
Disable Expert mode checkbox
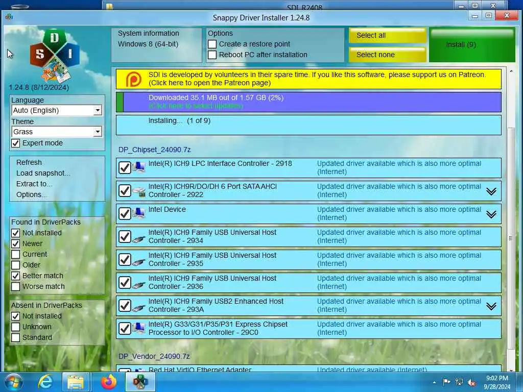16,143
